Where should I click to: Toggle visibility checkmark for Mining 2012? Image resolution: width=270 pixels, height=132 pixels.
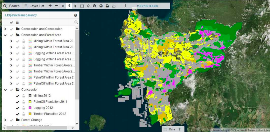[x=17, y=96]
